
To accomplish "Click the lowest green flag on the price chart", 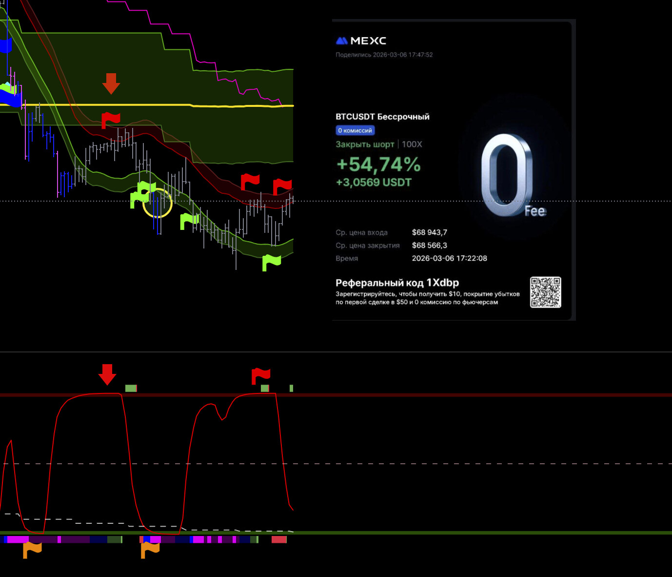I will pos(271,262).
